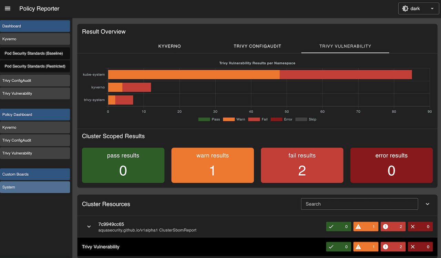The image size is (441, 258).
Task: Click the Trivy Vulnerability source row label
Action: [101, 247]
